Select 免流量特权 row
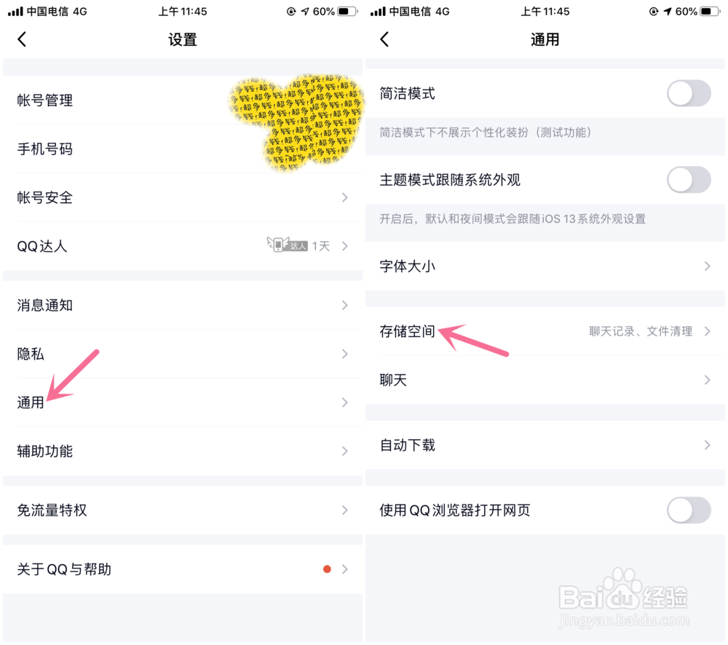Screen dimensions: 728x645 pos(183,510)
